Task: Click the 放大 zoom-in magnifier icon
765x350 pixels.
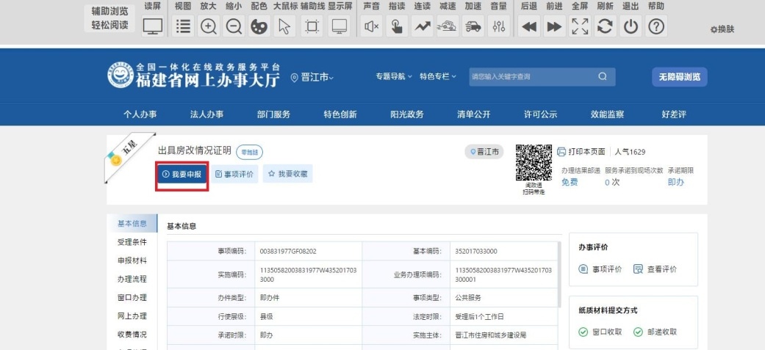Action: tap(209, 26)
